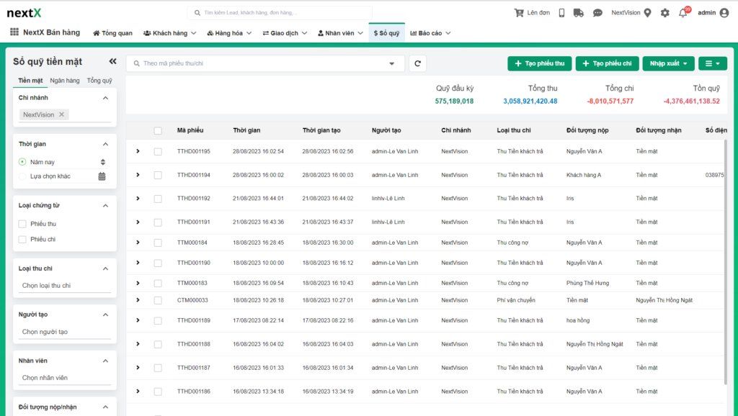Open the settings gear icon
The image size is (738, 416).
point(664,13)
